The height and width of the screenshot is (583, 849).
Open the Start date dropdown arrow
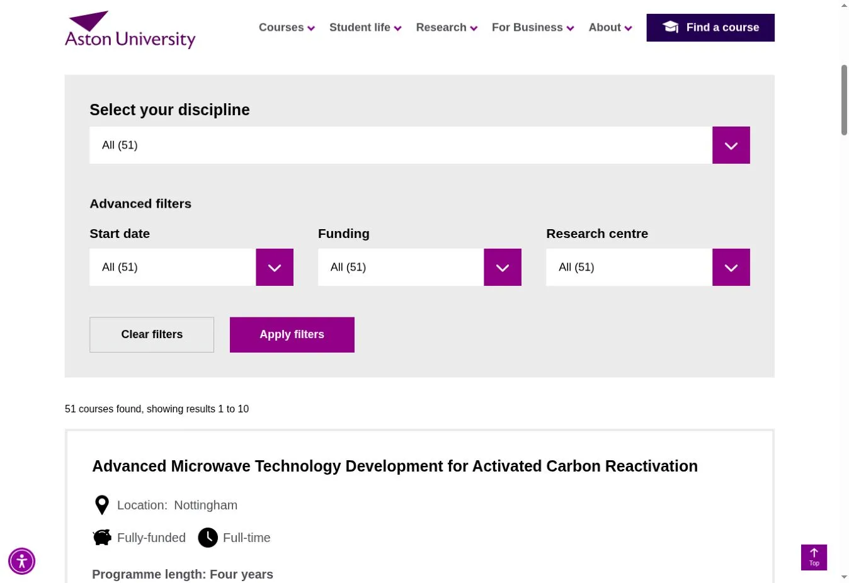point(275,268)
